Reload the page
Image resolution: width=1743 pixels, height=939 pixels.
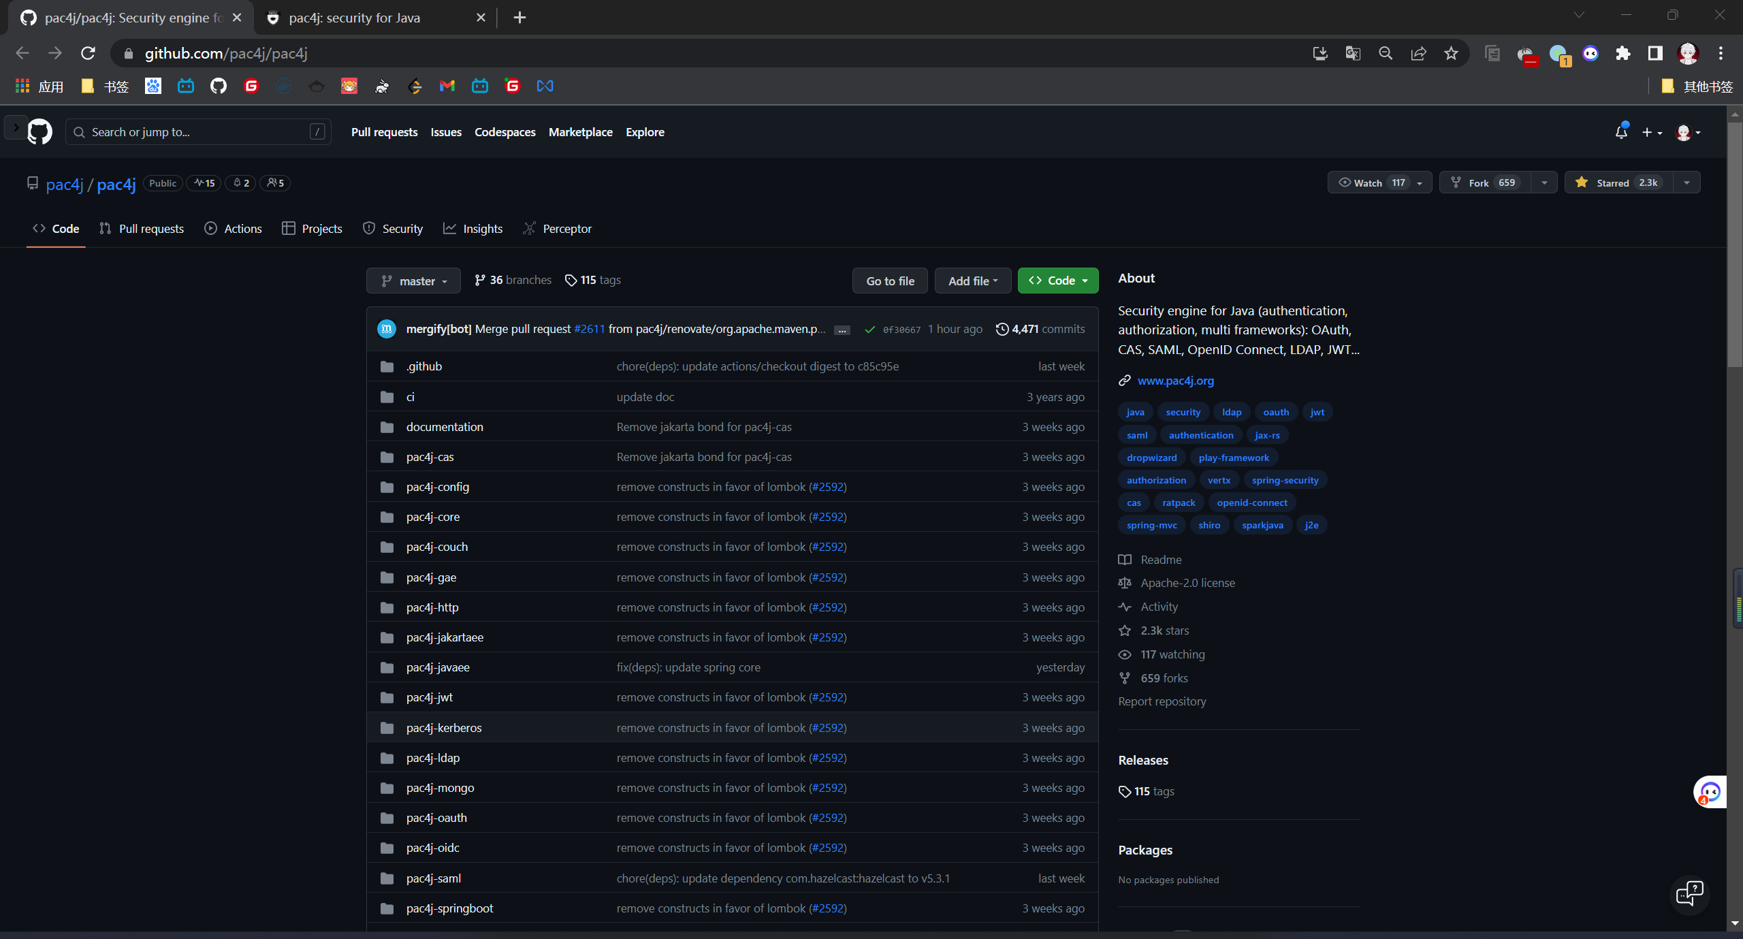[x=88, y=53]
